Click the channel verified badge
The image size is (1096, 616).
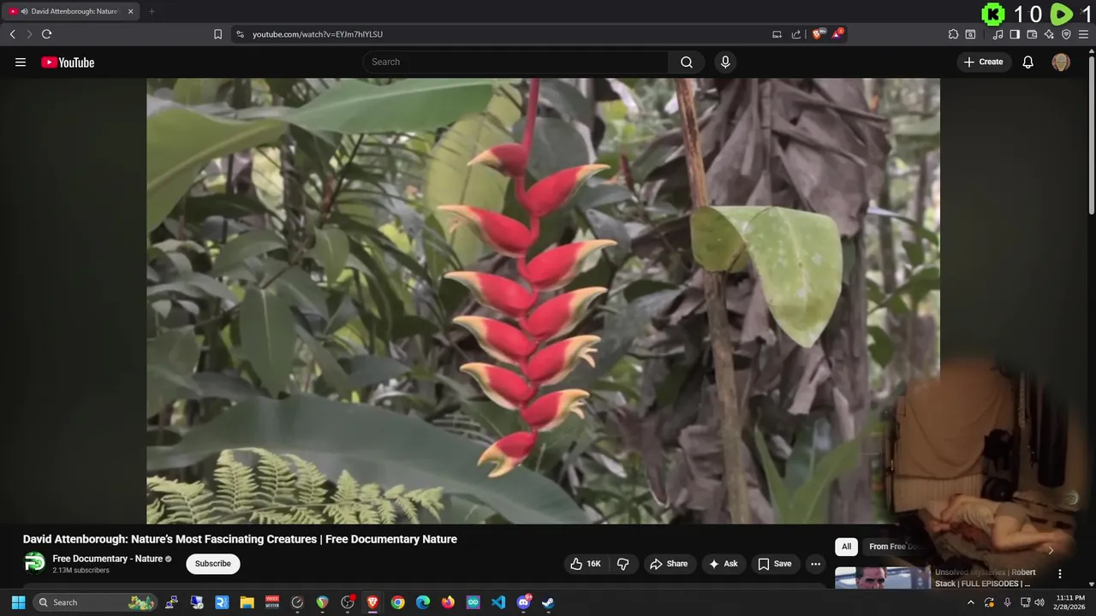[169, 559]
